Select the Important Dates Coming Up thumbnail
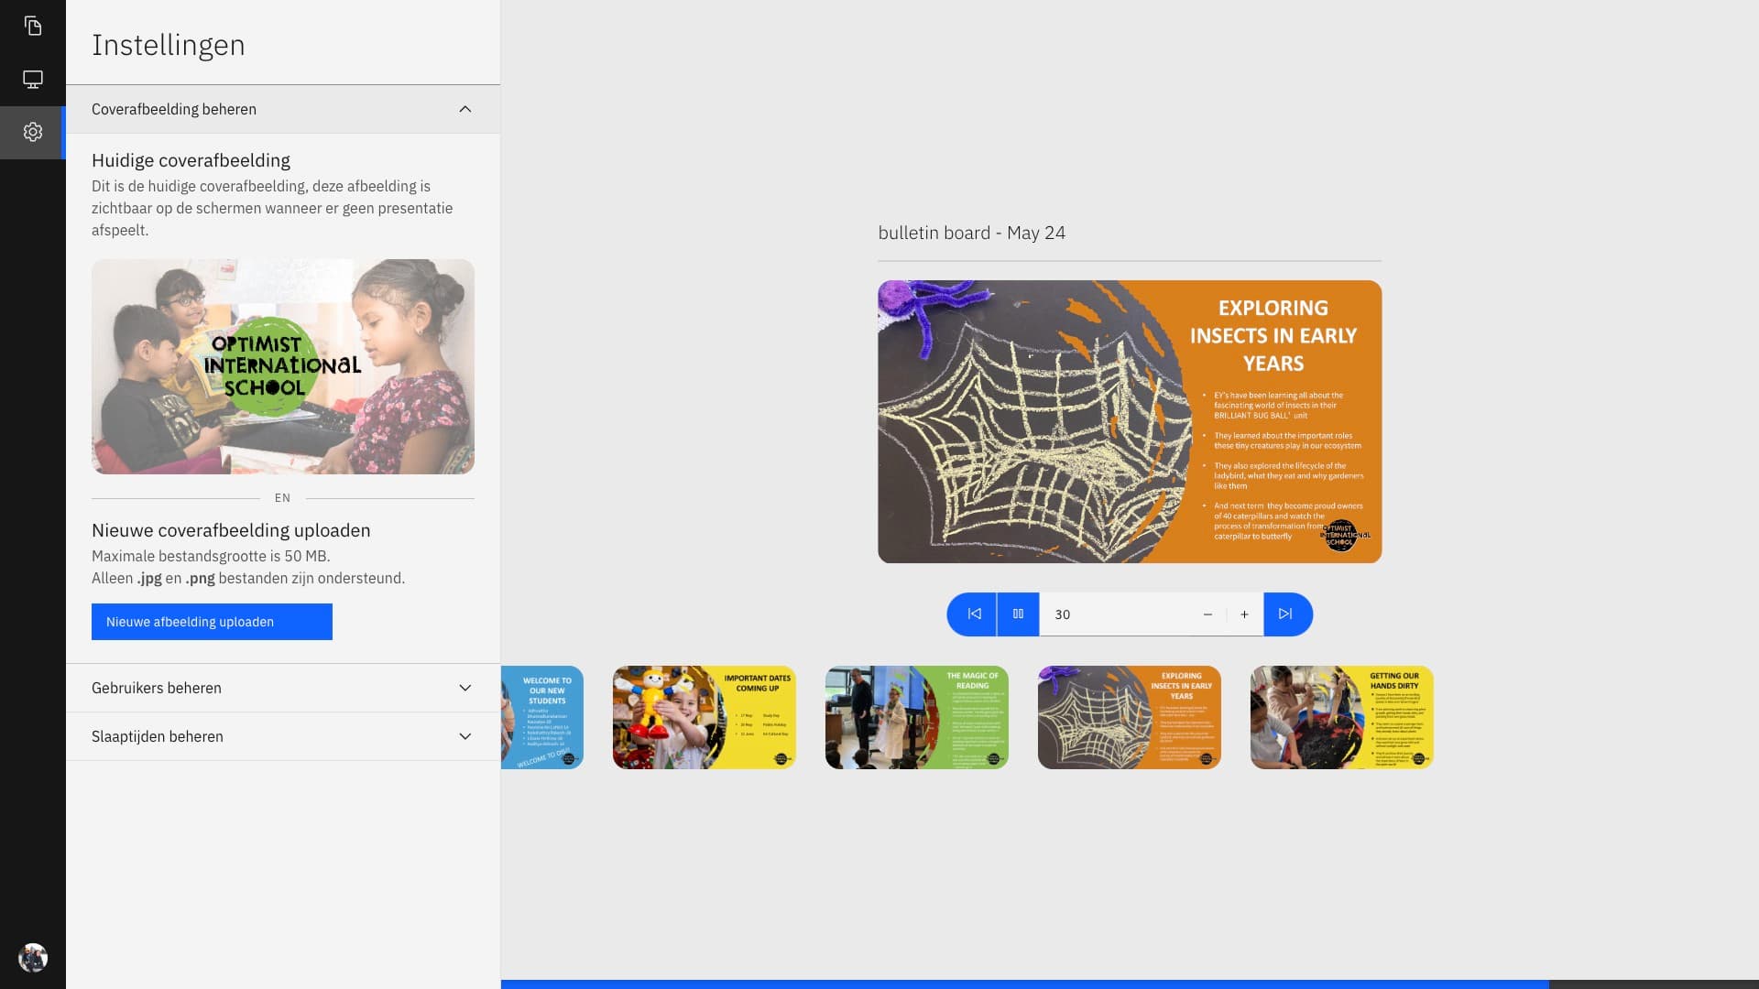This screenshot has width=1759, height=989. (704, 717)
